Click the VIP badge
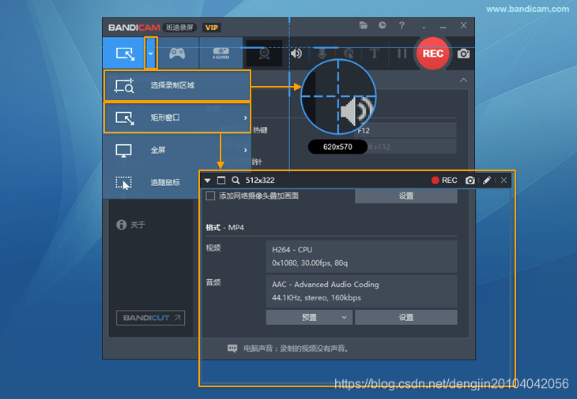 [x=212, y=28]
